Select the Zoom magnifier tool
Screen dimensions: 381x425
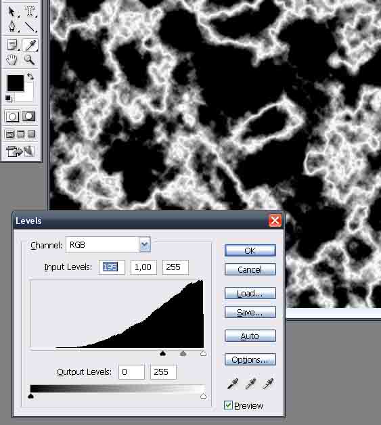pos(30,60)
